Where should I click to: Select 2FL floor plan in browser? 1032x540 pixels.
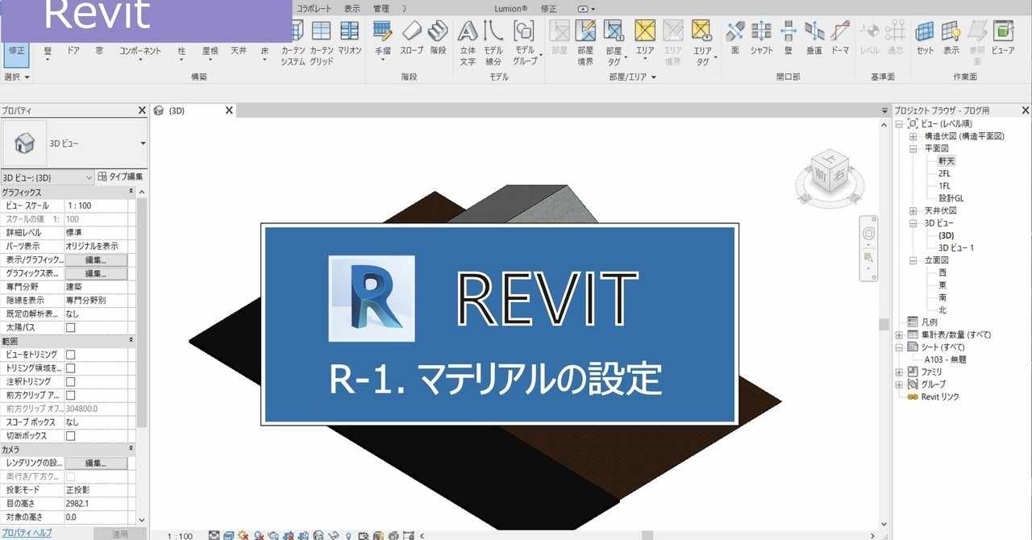pyautogui.click(x=944, y=173)
